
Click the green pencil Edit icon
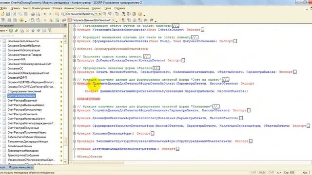pyautogui.click(x=16, y=31)
